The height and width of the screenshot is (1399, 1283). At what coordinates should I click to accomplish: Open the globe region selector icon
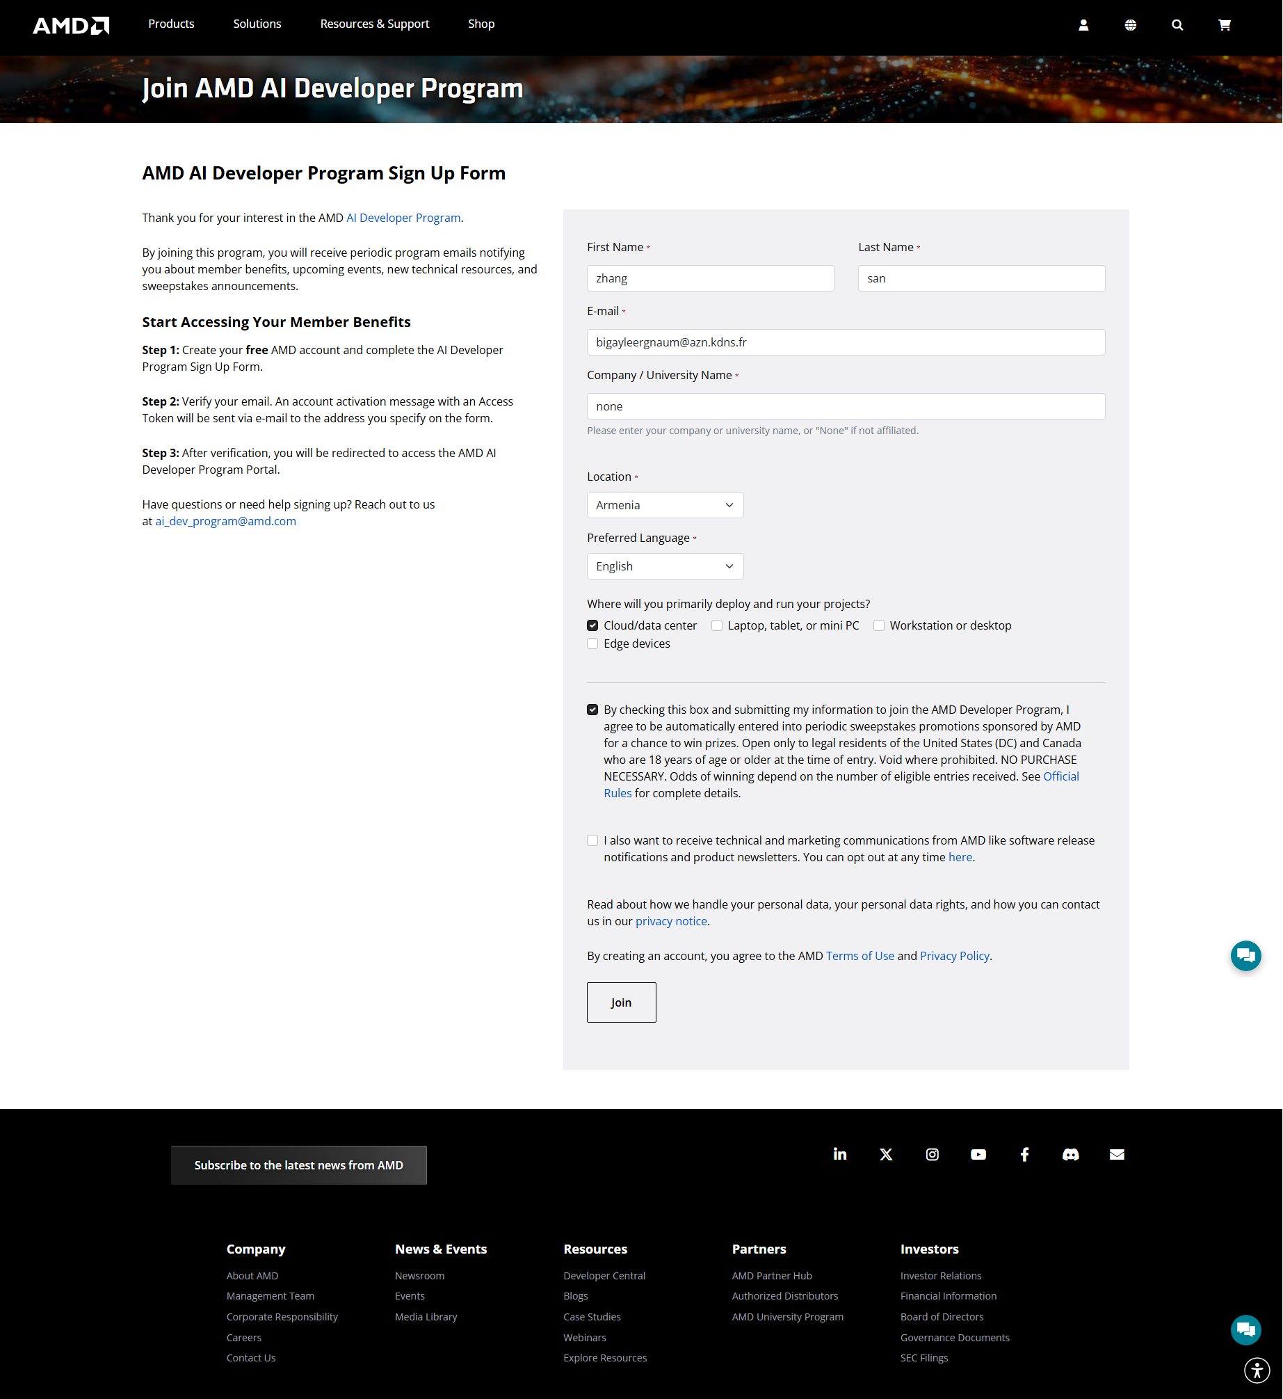coord(1131,25)
